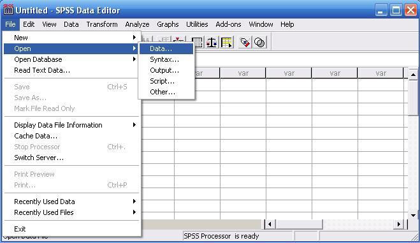Open the Data menu
This screenshot has width=420, height=243.
tap(71, 24)
